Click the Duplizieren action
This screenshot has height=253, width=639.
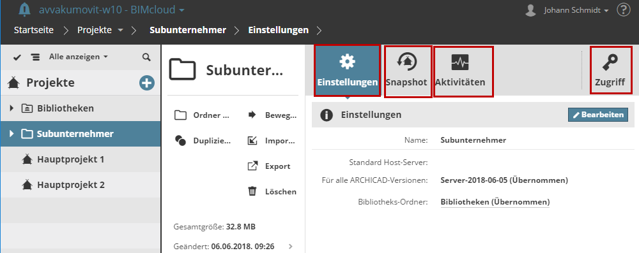click(x=203, y=141)
